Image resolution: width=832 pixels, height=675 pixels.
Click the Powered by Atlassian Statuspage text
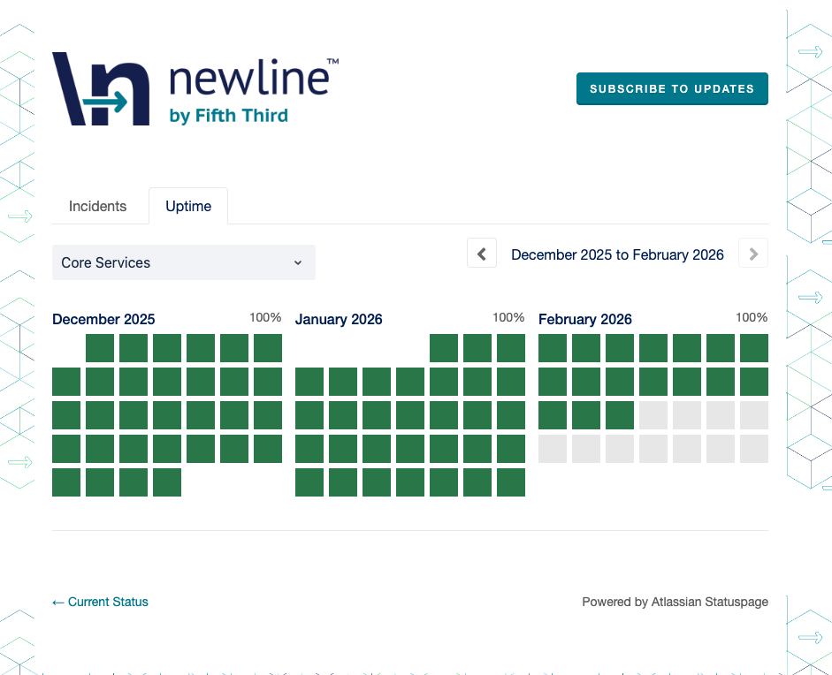click(675, 602)
